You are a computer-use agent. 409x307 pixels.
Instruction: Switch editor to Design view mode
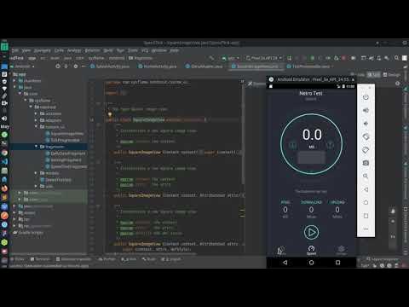pos(392,75)
